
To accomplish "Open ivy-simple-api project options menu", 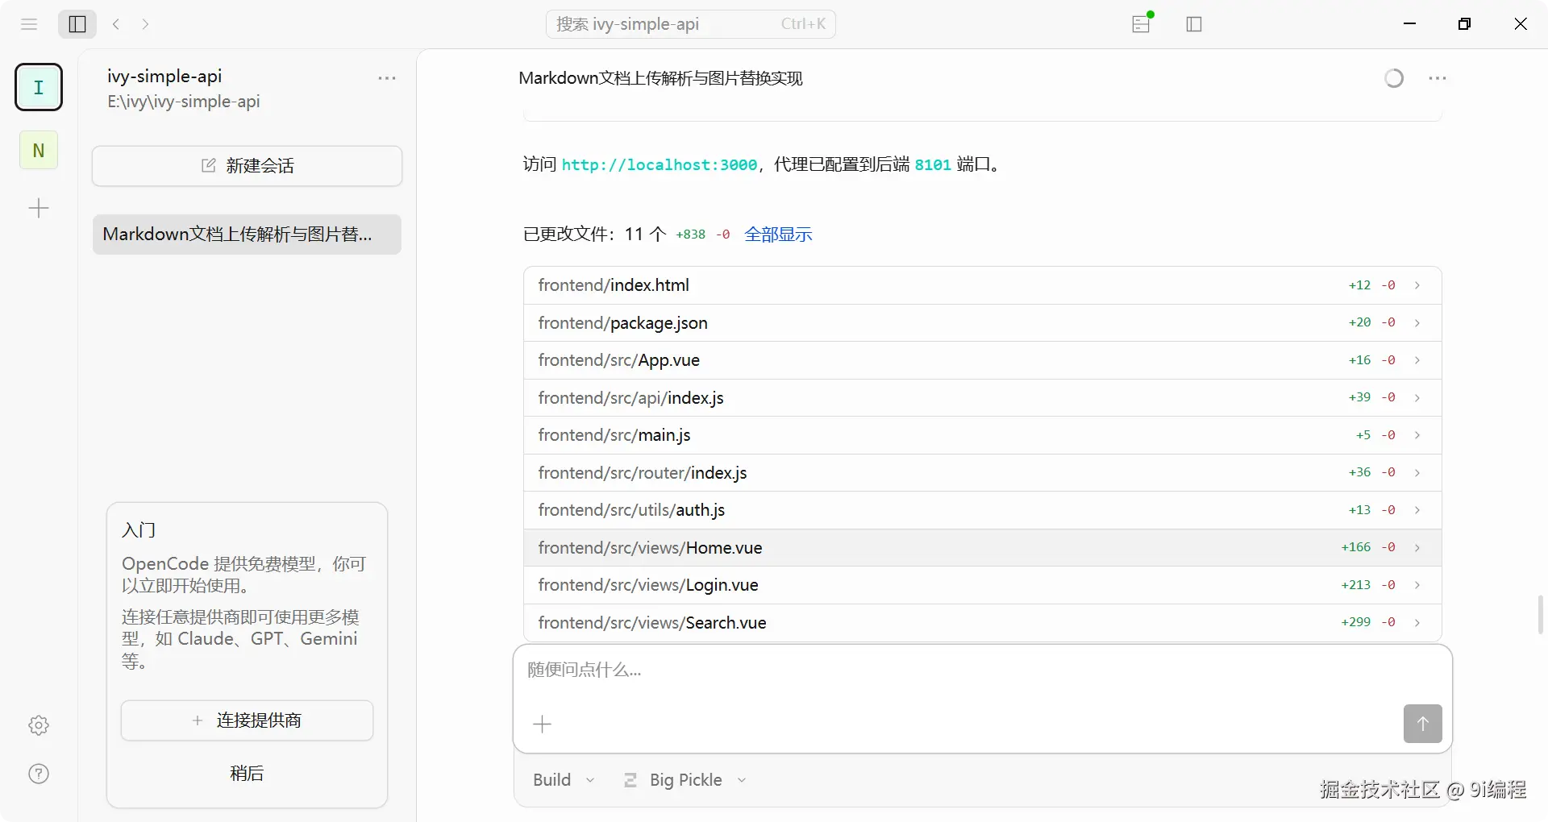I will point(387,78).
